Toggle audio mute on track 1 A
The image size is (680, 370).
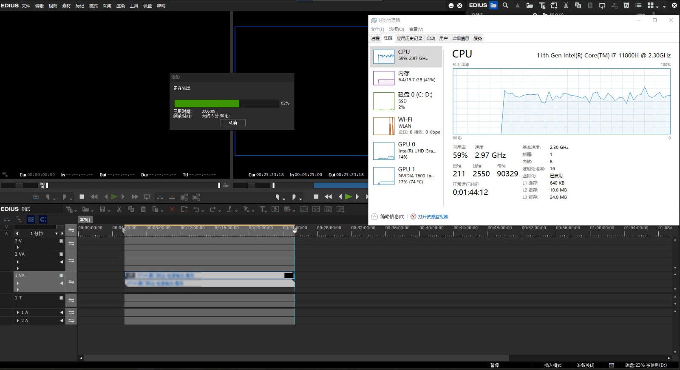click(x=61, y=313)
